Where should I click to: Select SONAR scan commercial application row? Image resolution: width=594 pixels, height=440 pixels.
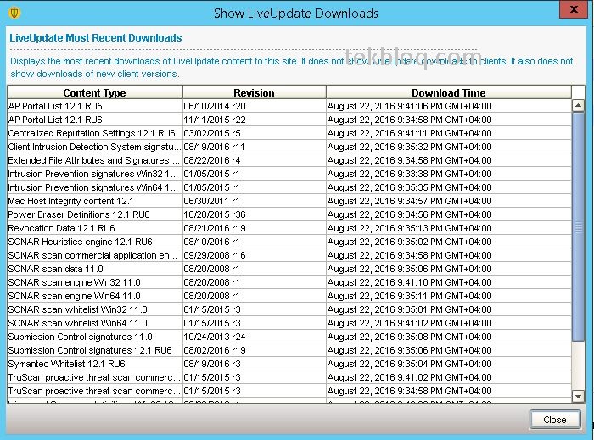(289, 255)
